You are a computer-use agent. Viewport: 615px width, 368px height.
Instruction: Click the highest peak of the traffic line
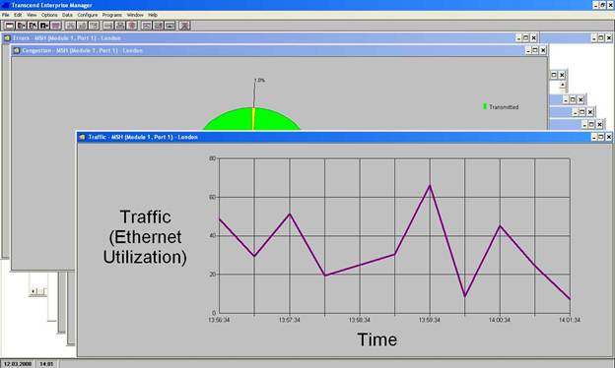[430, 186]
